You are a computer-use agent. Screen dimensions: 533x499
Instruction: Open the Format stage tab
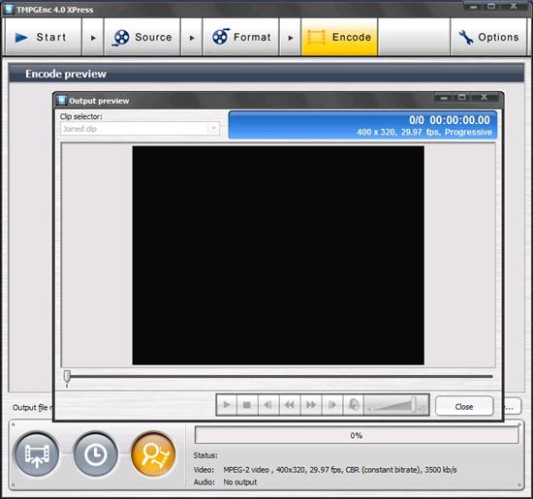pyautogui.click(x=240, y=37)
